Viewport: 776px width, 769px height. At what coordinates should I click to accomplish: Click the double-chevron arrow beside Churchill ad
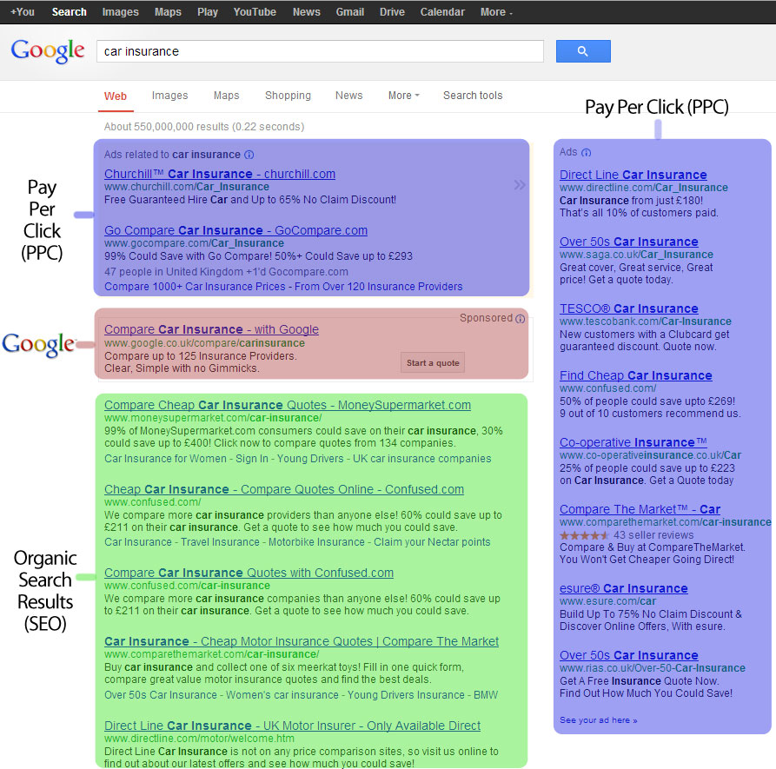[x=520, y=185]
